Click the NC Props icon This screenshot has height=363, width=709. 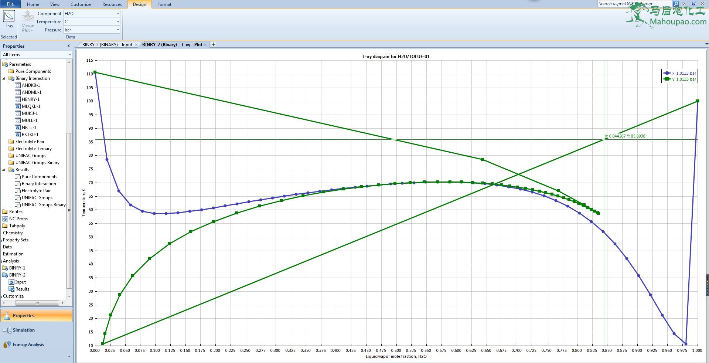click(x=5, y=219)
